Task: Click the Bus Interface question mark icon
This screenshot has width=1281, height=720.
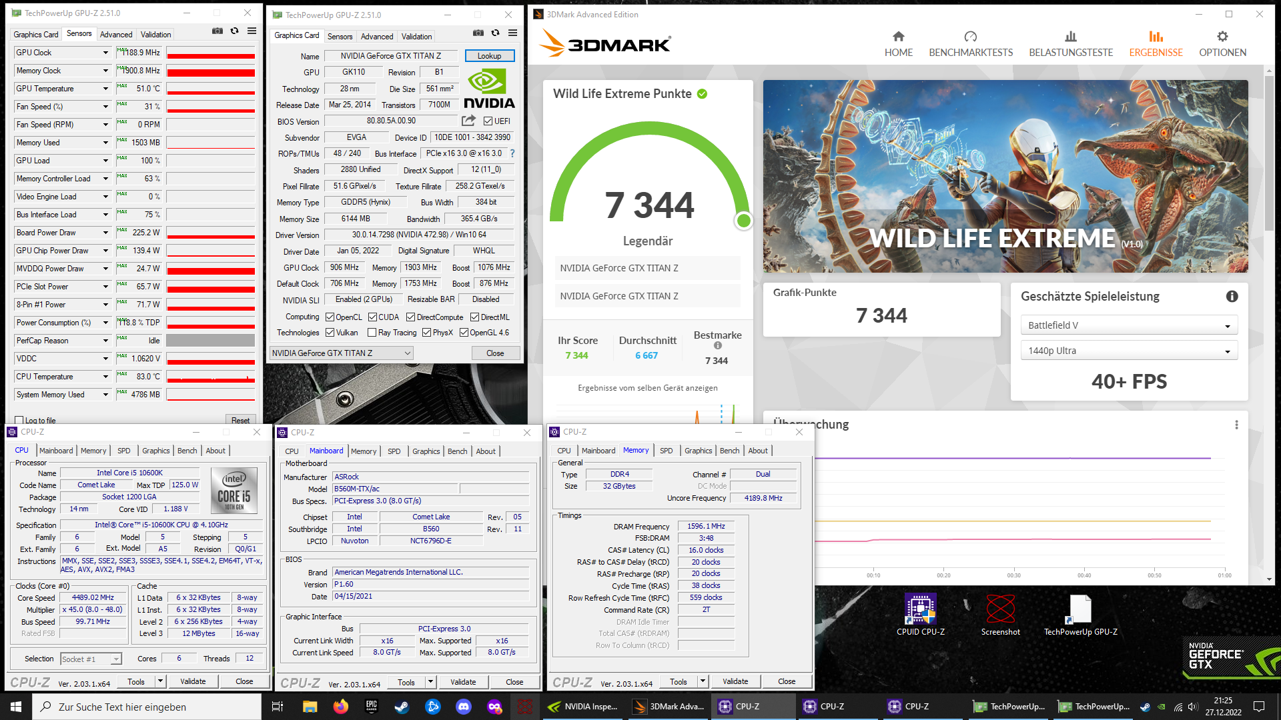Action: coord(512,153)
